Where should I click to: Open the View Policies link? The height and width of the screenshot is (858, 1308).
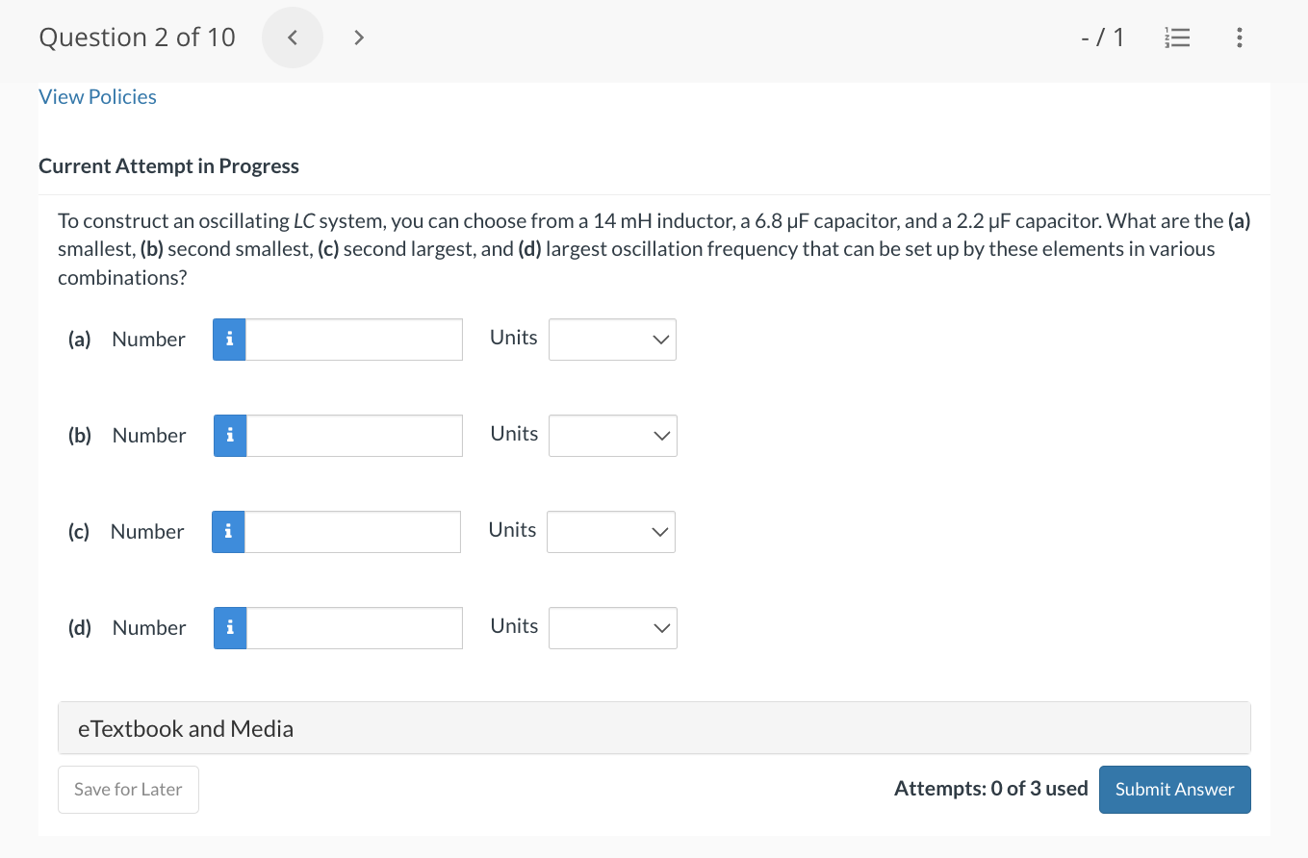[97, 97]
